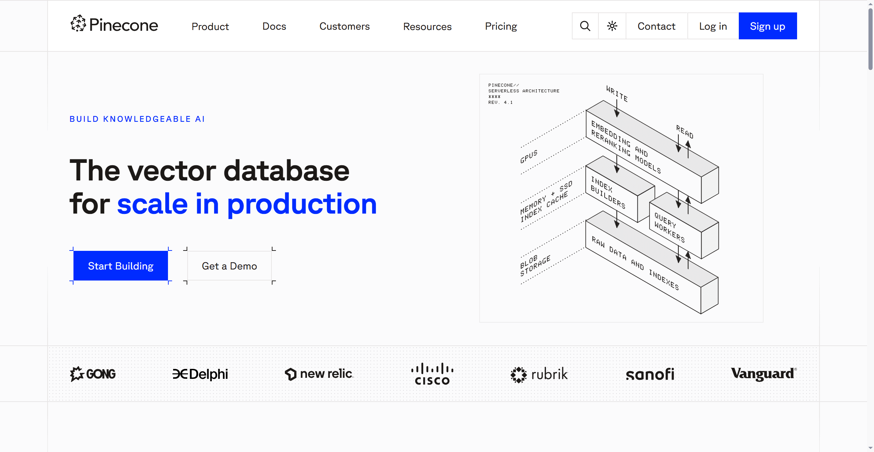Click the Delphi customer logo
This screenshot has width=874, height=452.
point(200,374)
